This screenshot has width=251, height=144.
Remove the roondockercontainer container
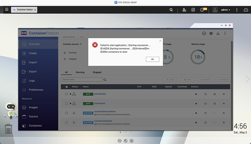point(224,113)
